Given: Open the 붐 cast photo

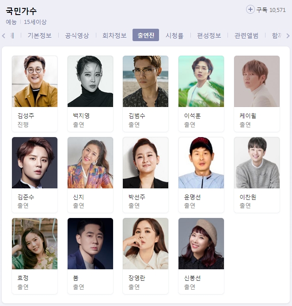Looking at the screenshot, I should pyautogui.click(x=90, y=244).
